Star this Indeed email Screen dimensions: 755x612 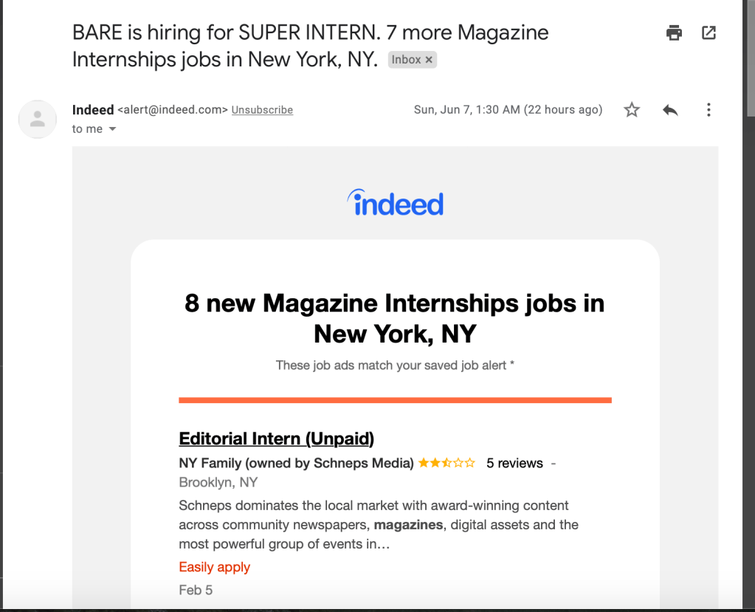click(x=632, y=110)
